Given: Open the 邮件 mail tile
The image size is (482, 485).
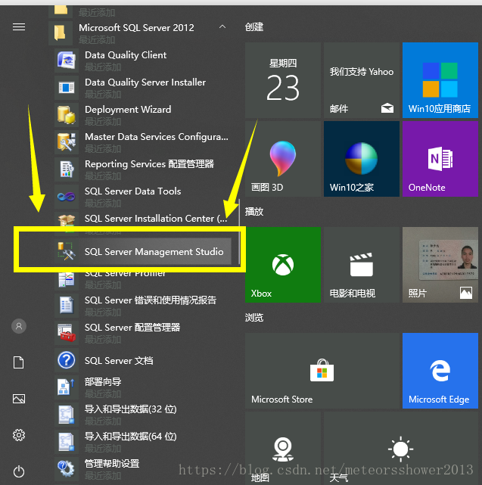Looking at the screenshot, I should (362, 80).
